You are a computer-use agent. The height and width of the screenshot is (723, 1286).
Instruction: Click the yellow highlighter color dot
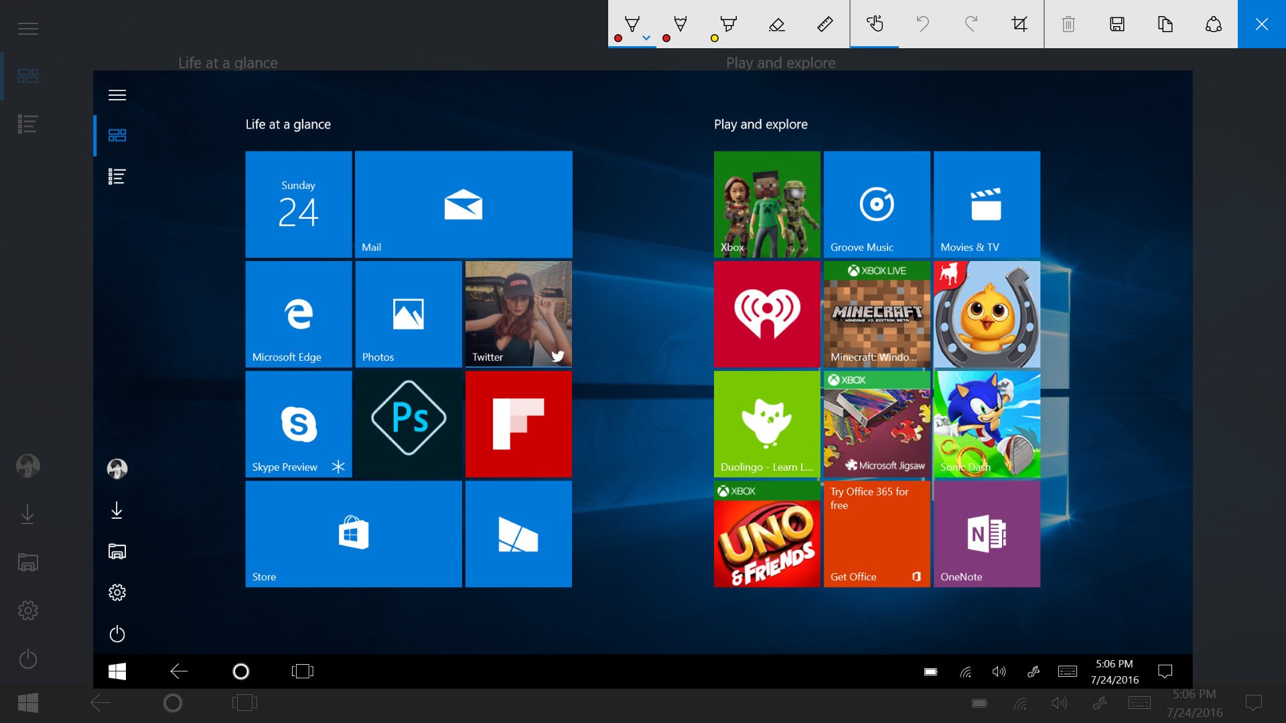[x=714, y=38]
